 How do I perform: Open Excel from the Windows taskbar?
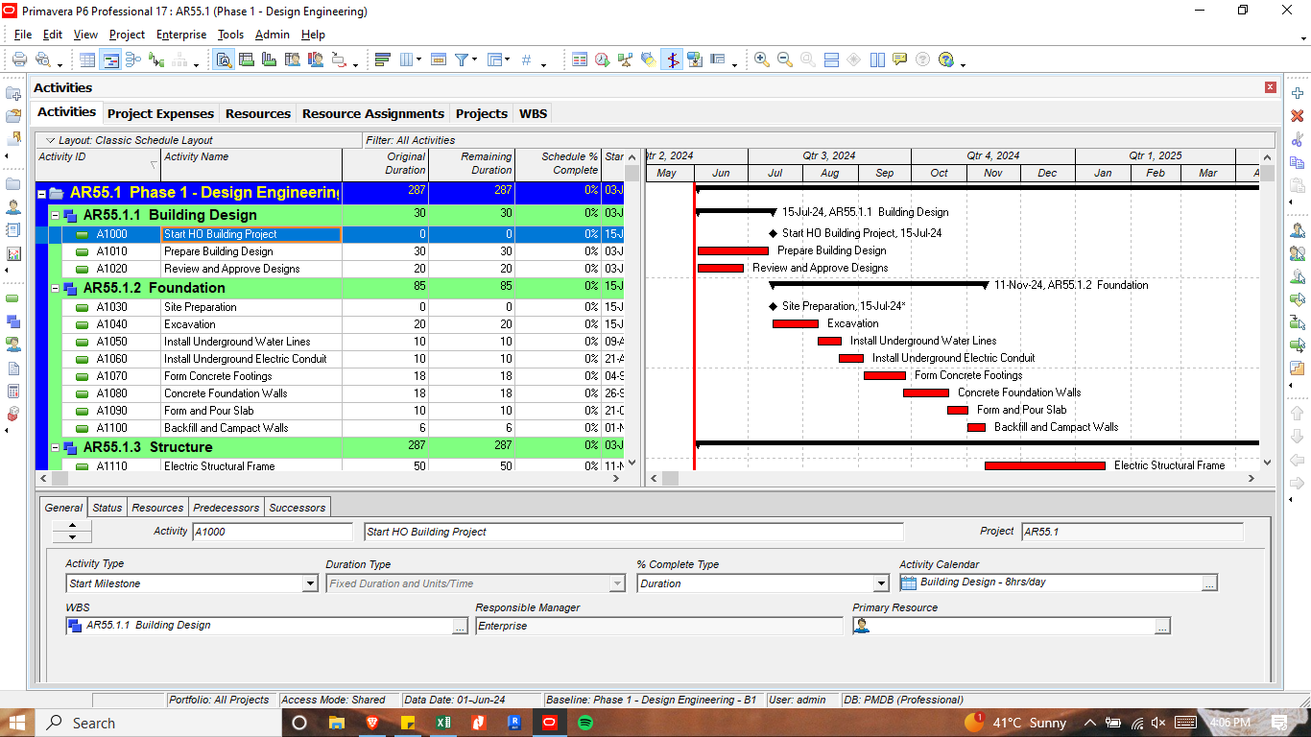[443, 723]
